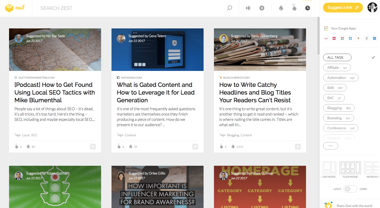
Task: Sort by the clicks hand icon in the header
Action: (x=294, y=7)
